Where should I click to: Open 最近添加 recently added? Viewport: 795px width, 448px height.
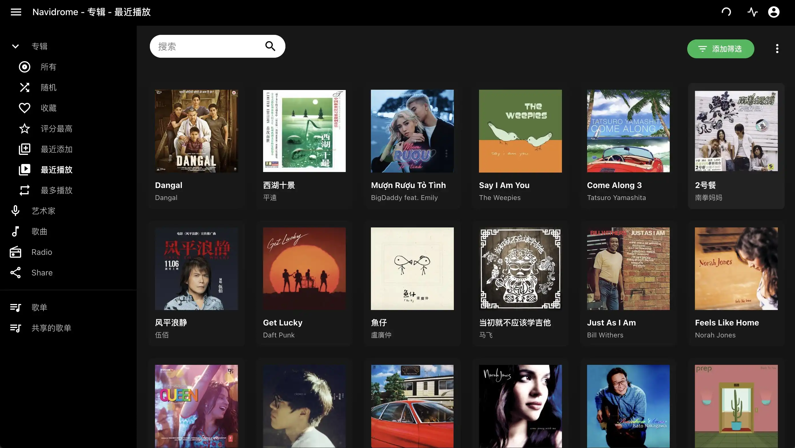[56, 149]
